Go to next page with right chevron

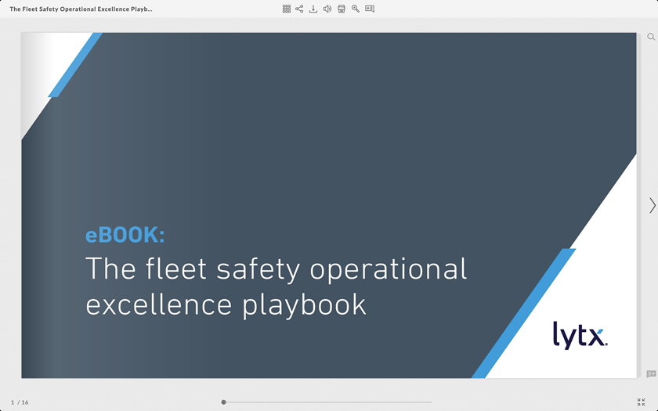click(x=652, y=205)
